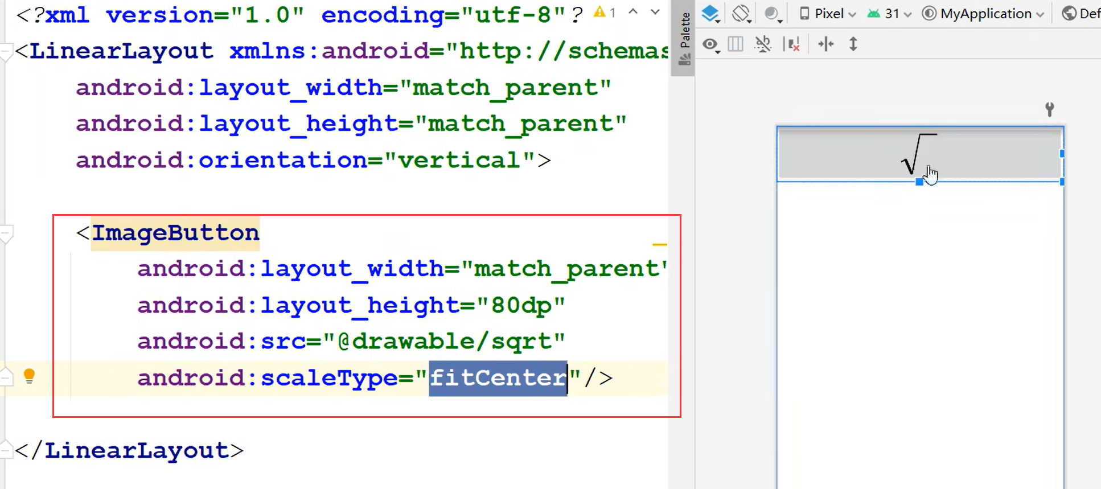Click the bottom resize handle of the ImageButton
This screenshot has width=1101, height=489.
click(x=919, y=182)
